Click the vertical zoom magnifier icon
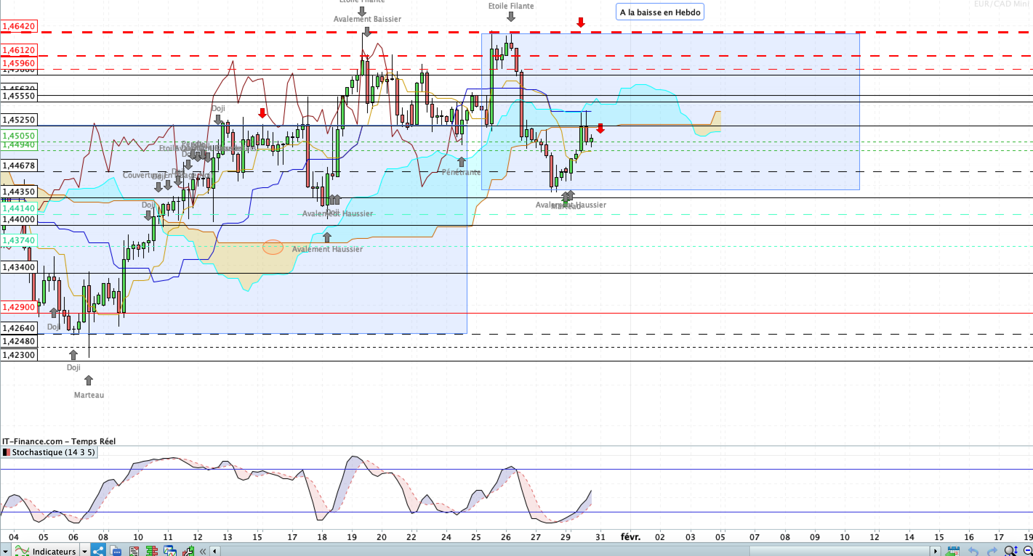1033x556 pixels. pos(1010,551)
